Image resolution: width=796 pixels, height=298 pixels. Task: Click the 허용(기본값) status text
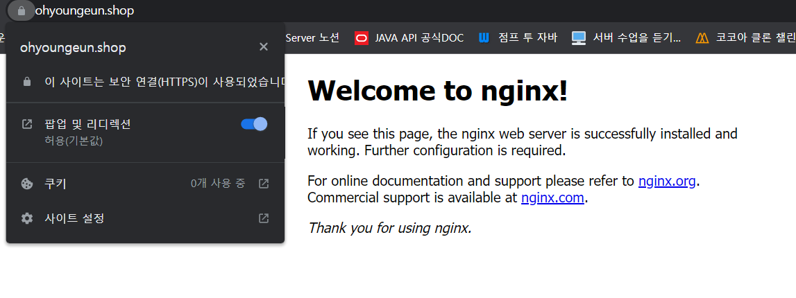pyautogui.click(x=74, y=141)
